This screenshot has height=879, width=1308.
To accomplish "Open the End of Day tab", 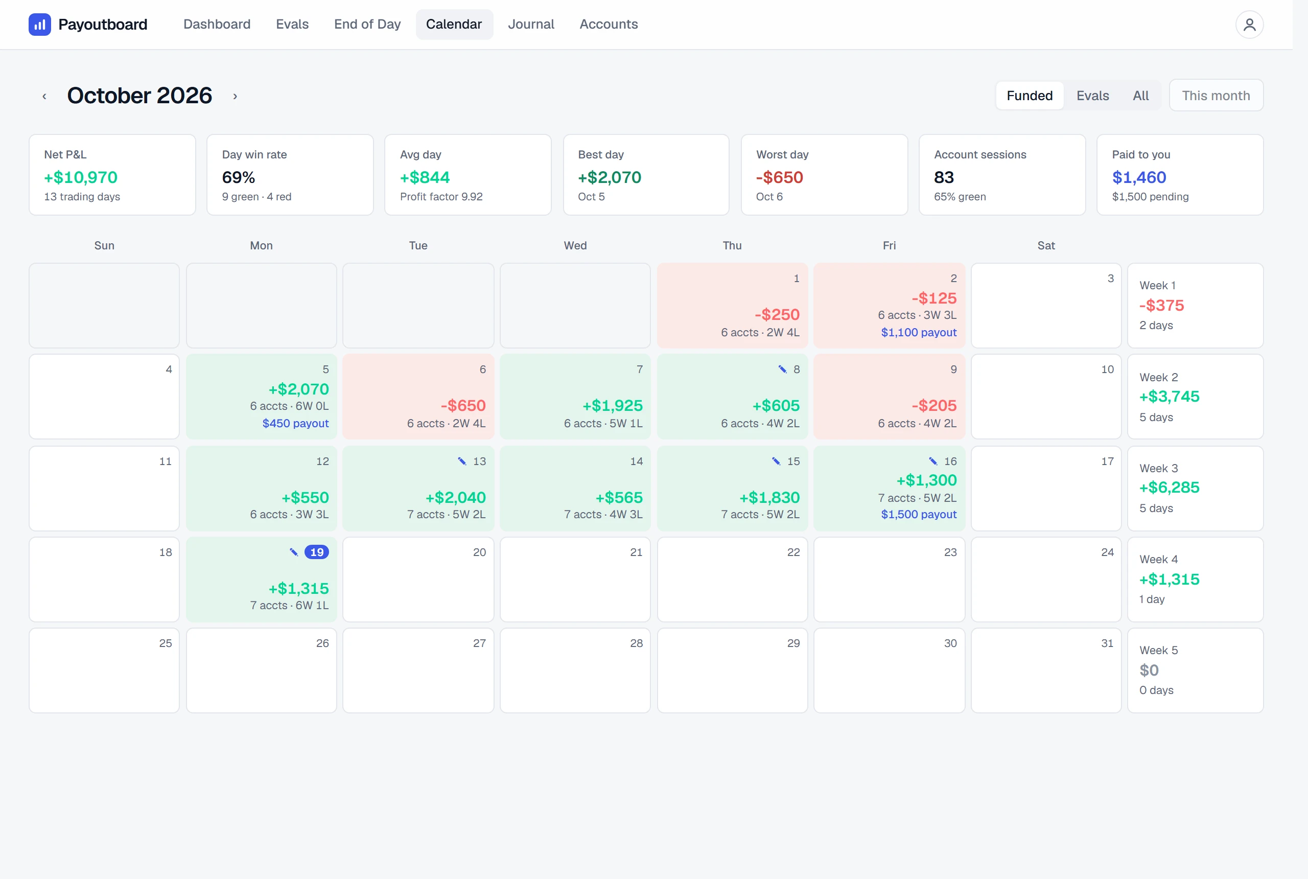I will click(367, 24).
